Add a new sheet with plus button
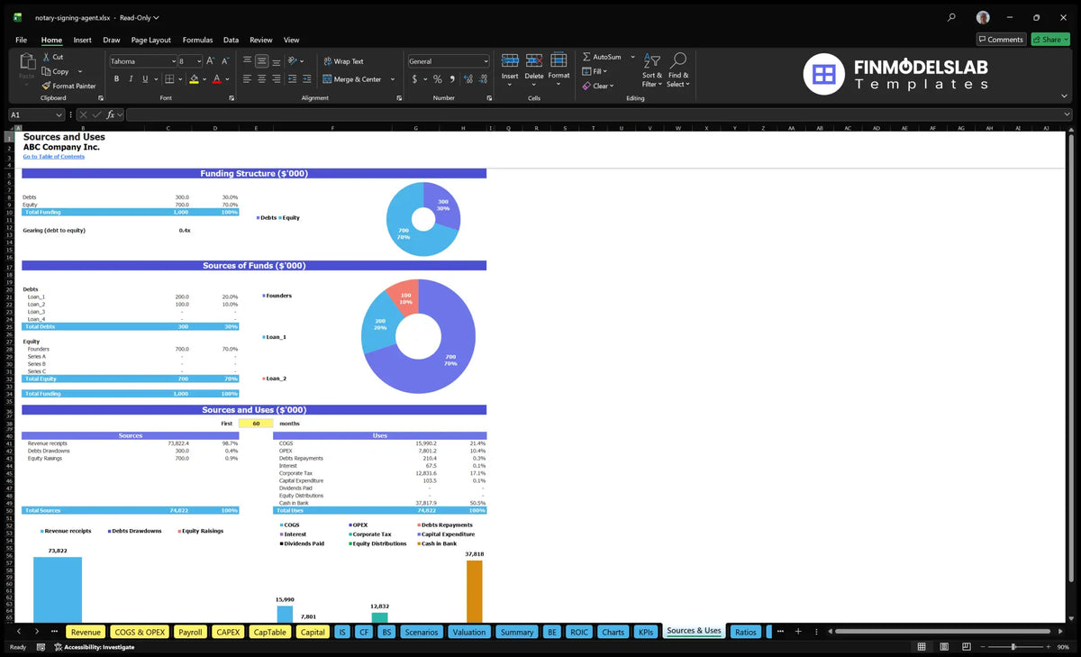1081x657 pixels. coord(798,632)
